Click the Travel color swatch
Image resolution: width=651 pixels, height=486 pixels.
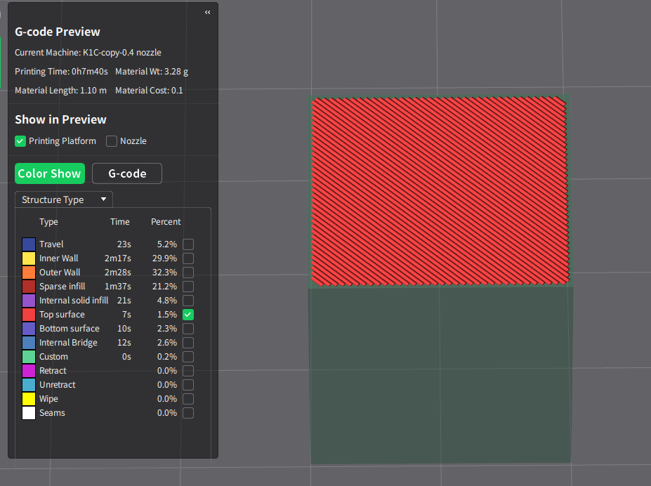click(29, 244)
